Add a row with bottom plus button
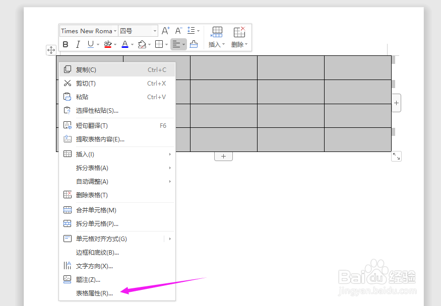This screenshot has height=306, width=441. pyautogui.click(x=223, y=157)
